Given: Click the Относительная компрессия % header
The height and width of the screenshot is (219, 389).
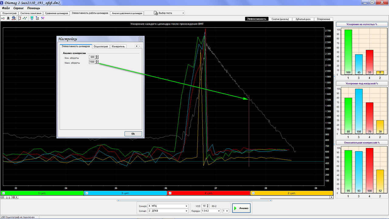Looking at the screenshot, I should [362, 143].
